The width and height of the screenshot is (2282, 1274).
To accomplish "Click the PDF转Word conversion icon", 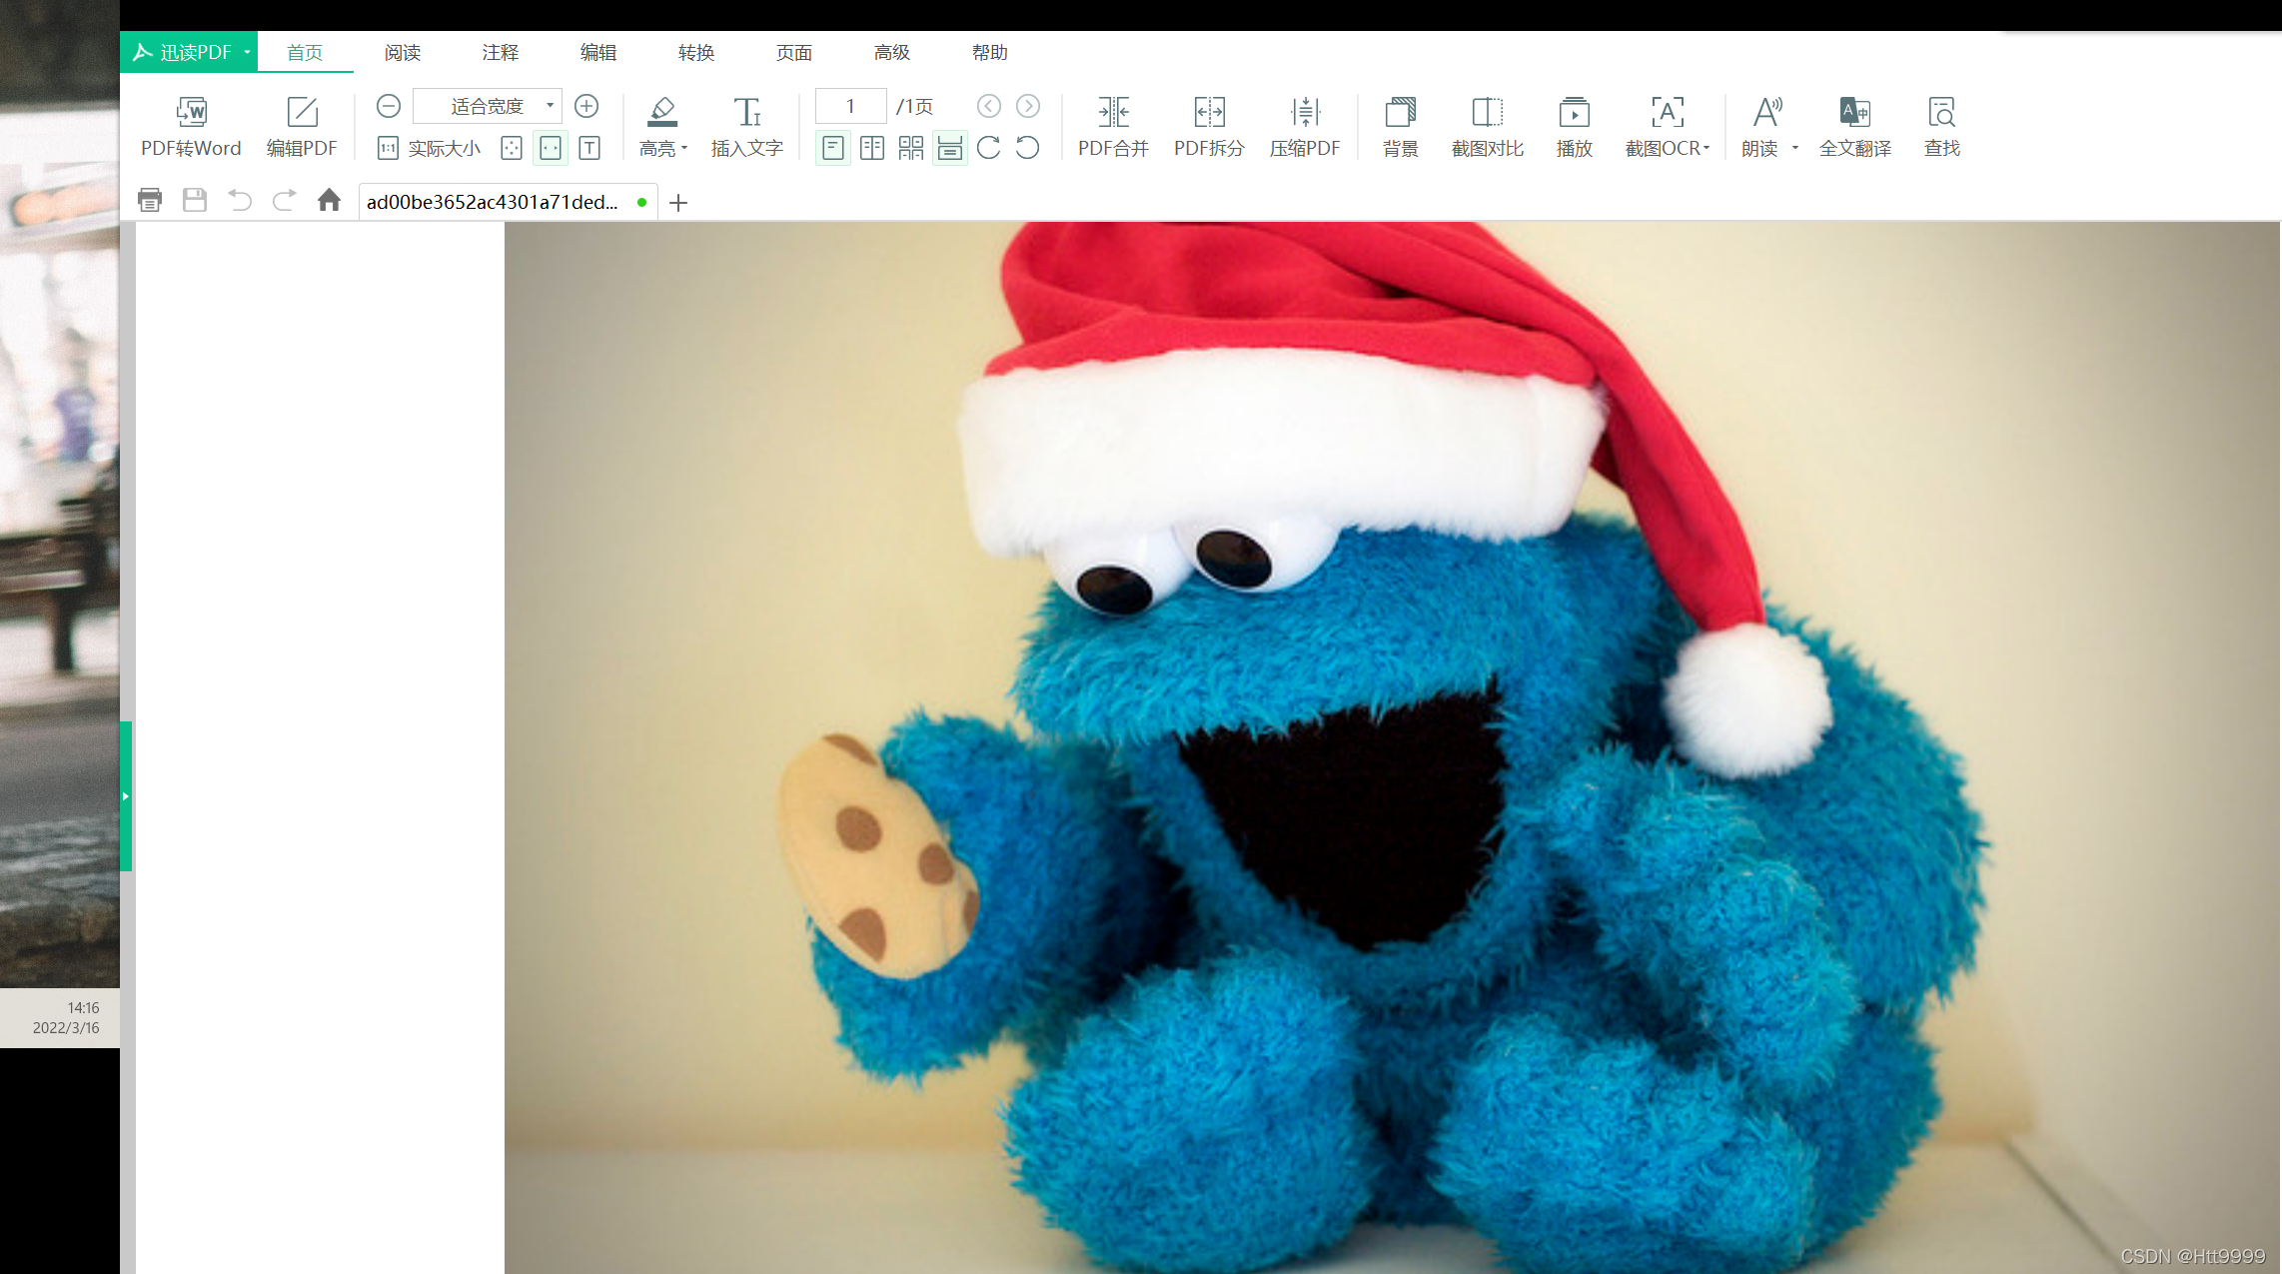I will click(x=191, y=112).
